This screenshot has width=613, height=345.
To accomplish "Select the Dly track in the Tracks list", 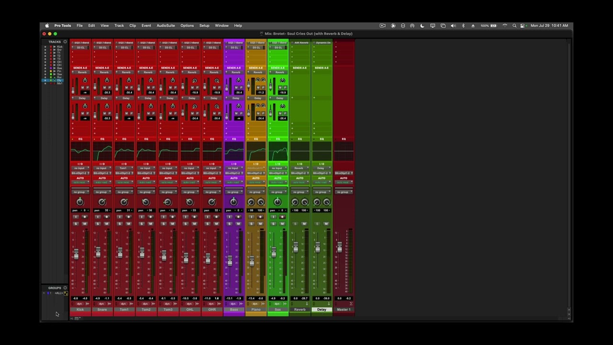I will tap(59, 80).
